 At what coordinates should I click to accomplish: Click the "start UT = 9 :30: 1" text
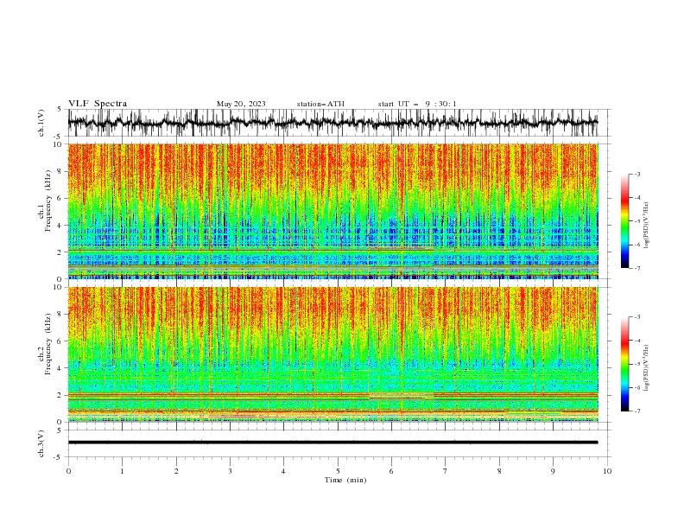pyautogui.click(x=417, y=104)
